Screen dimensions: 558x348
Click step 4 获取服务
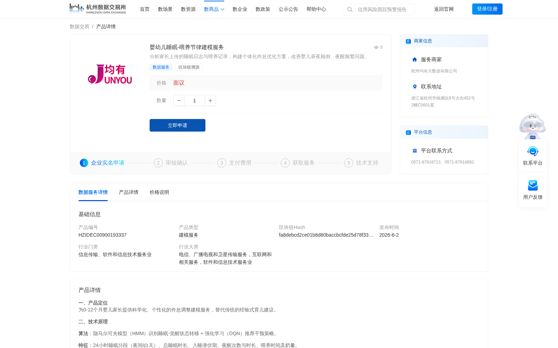point(298,163)
